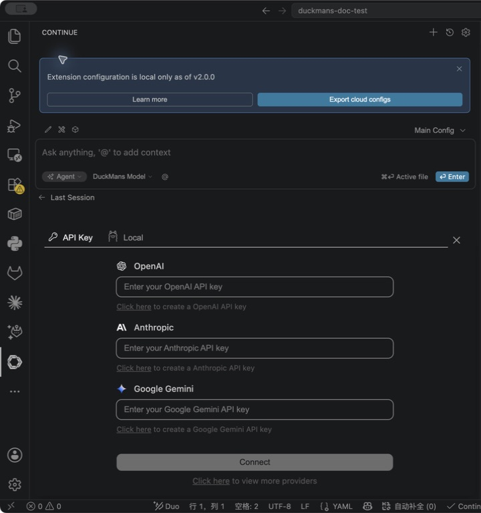Click the indentation size 2 status item
Image resolution: width=481 pixels, height=513 pixels.
tap(247, 506)
